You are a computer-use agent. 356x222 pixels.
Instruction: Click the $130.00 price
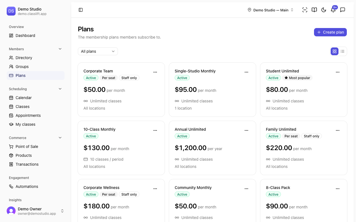(x=97, y=148)
